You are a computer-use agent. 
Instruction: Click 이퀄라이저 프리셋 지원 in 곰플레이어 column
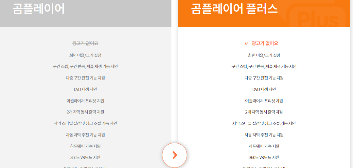click(85, 101)
